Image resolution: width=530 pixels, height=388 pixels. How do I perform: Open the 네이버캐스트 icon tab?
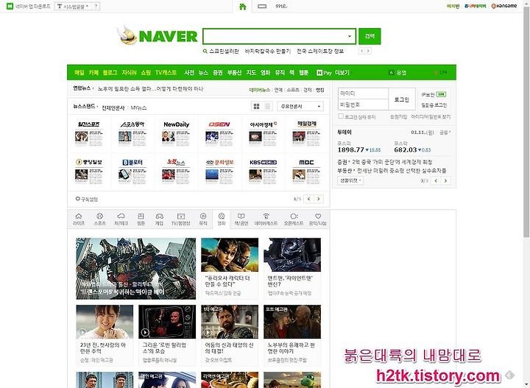coord(266,219)
